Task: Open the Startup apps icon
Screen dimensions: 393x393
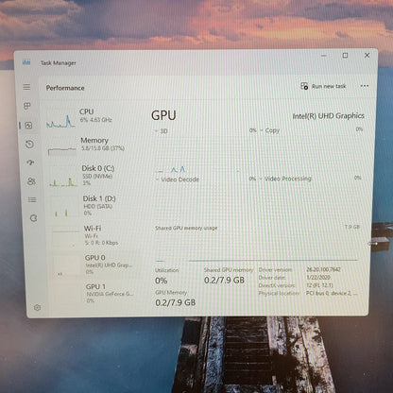Action: point(30,162)
